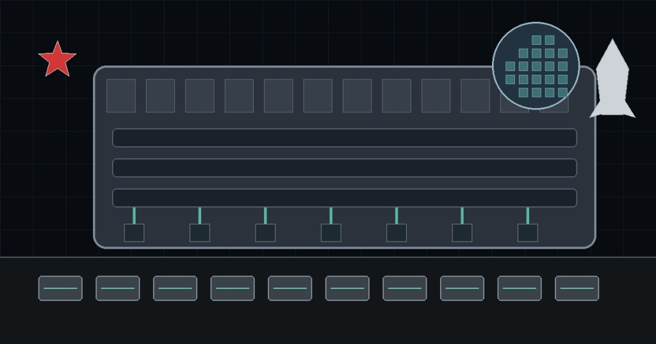Click the second square in the top row
Screen dimensions: 656x344
point(160,96)
